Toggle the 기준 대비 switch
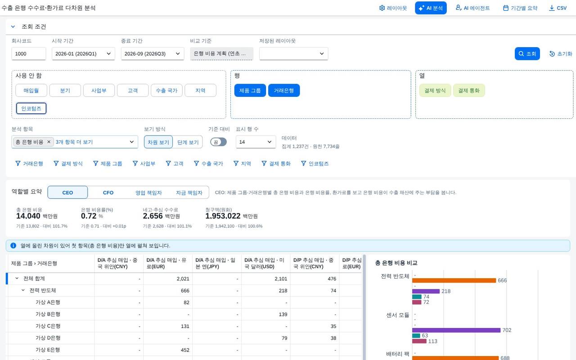576x360 pixels. click(218, 142)
